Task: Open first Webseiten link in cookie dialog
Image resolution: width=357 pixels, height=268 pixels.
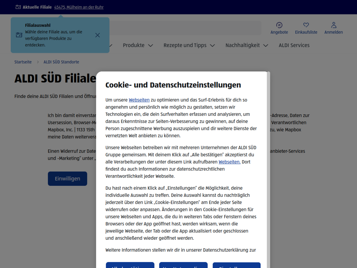Action: pos(139,100)
